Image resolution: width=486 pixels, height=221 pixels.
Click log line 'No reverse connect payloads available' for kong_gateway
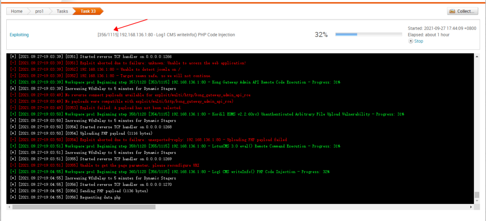pos(130,95)
